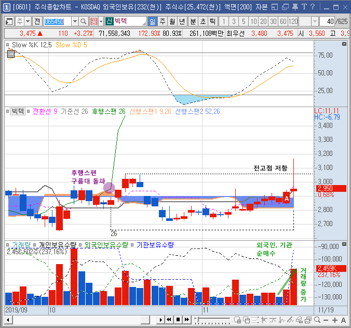Toggle the 개인보유수량 series checkbox

[35, 245]
